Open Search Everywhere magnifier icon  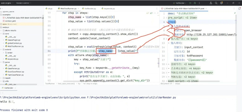click(216, 3)
